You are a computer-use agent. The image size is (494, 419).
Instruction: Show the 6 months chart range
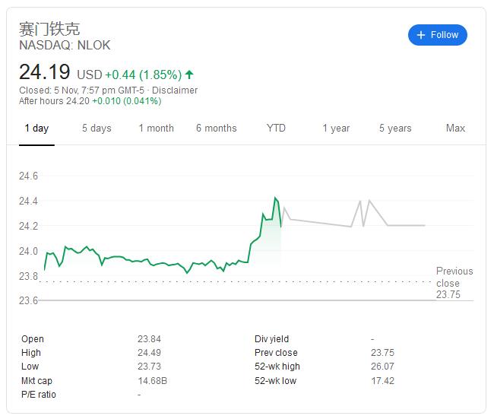pos(216,128)
